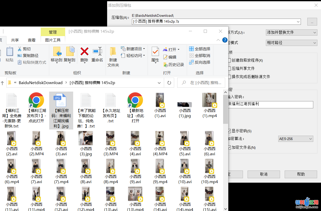Click the password input field

click(270, 104)
